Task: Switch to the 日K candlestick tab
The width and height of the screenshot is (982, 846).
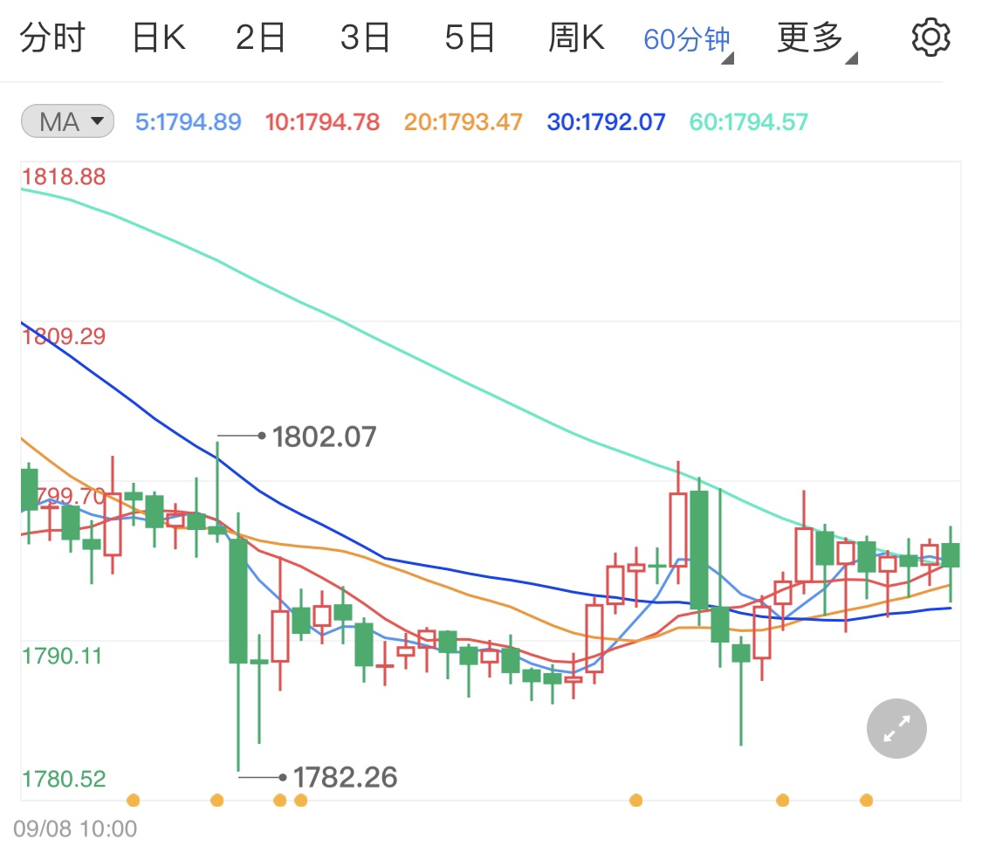Action: click(157, 36)
